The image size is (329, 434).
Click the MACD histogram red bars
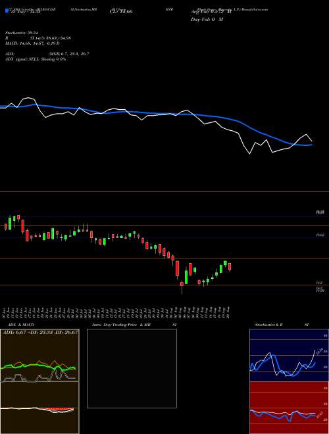pyautogui.click(x=59, y=409)
